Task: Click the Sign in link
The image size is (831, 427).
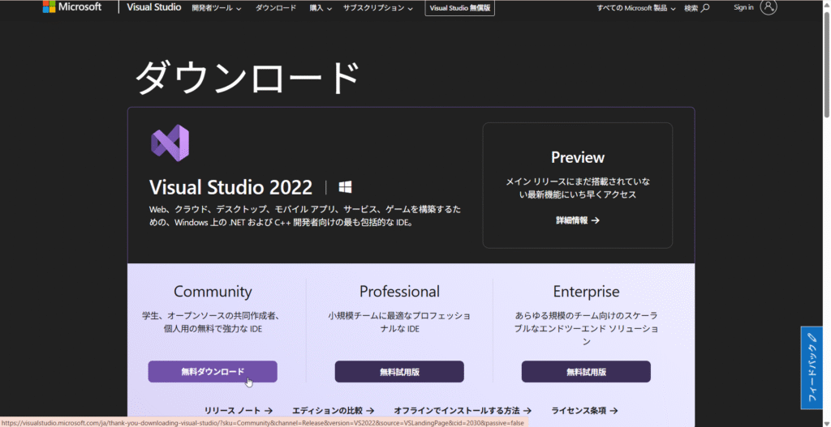Action: 743,7
